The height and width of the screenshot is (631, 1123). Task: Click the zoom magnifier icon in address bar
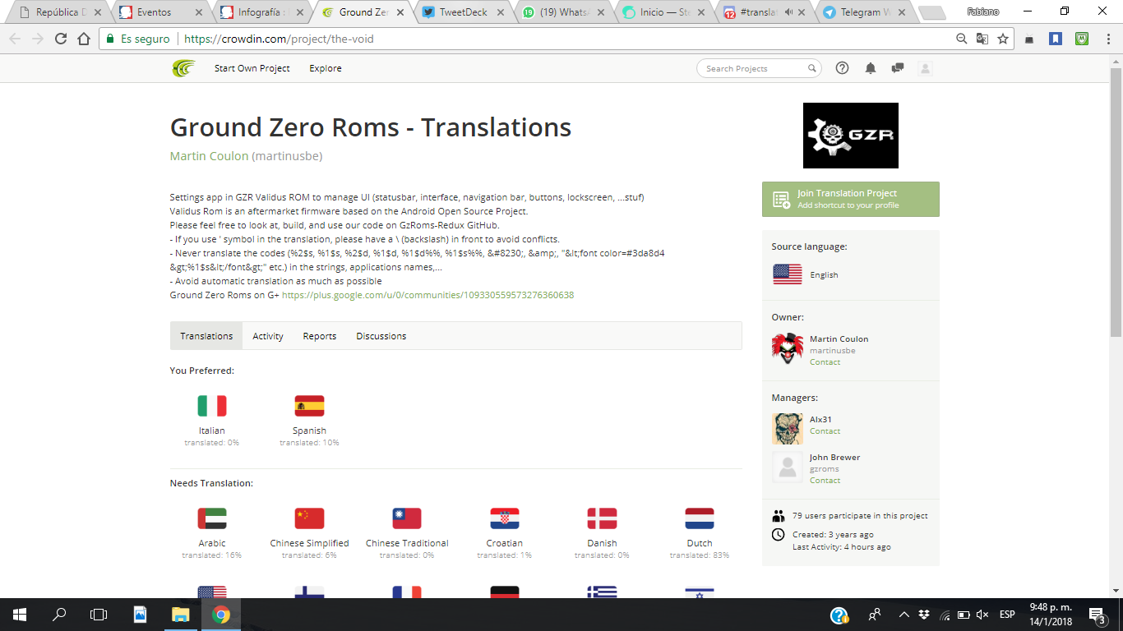click(x=962, y=39)
